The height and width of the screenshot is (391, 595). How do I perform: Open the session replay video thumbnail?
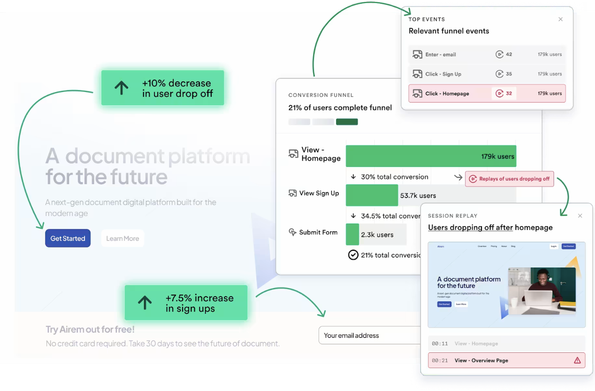506,285
